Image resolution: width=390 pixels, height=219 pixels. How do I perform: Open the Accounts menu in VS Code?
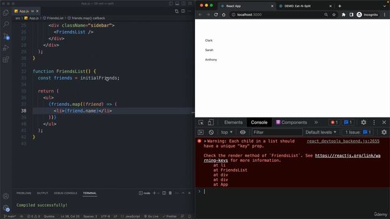click(5, 196)
